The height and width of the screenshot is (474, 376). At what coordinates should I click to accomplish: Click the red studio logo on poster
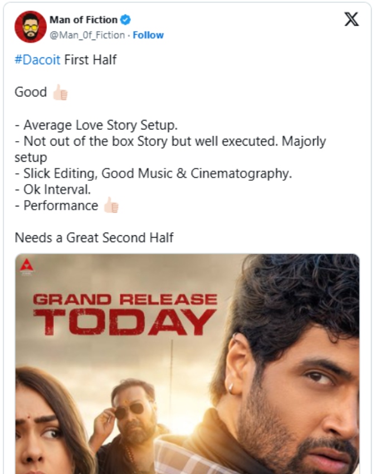[x=27, y=267]
